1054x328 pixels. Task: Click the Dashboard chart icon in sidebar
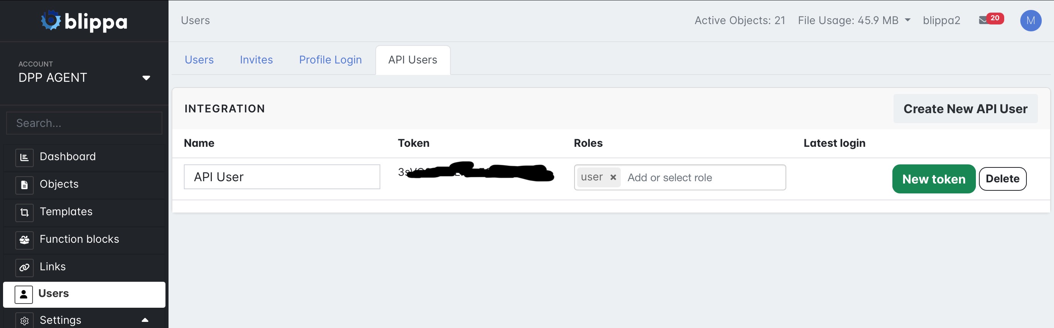24,157
